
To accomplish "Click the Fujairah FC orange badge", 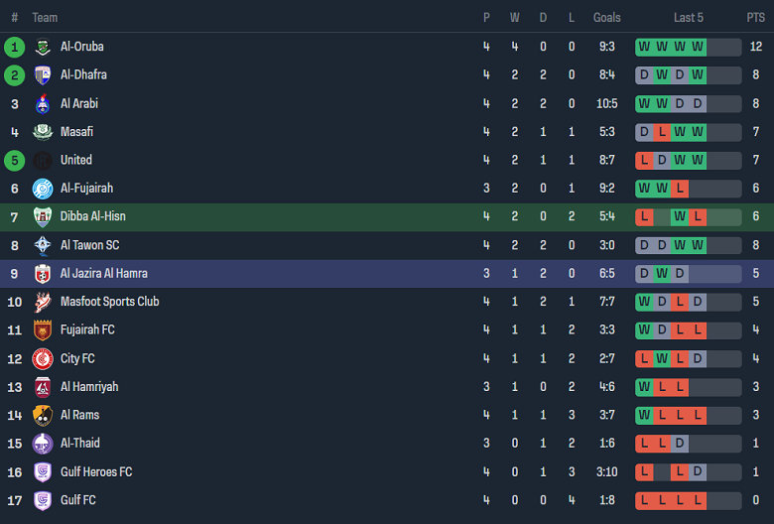I will point(43,330).
